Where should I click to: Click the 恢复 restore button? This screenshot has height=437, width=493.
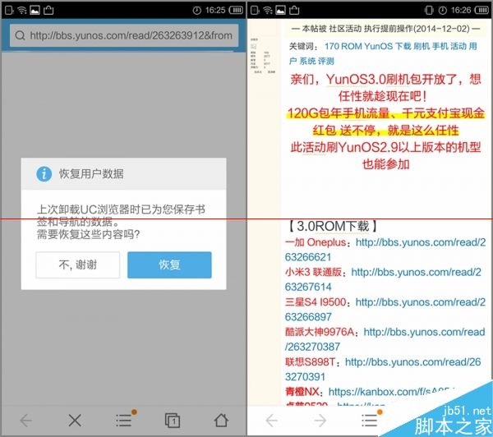pos(170,264)
